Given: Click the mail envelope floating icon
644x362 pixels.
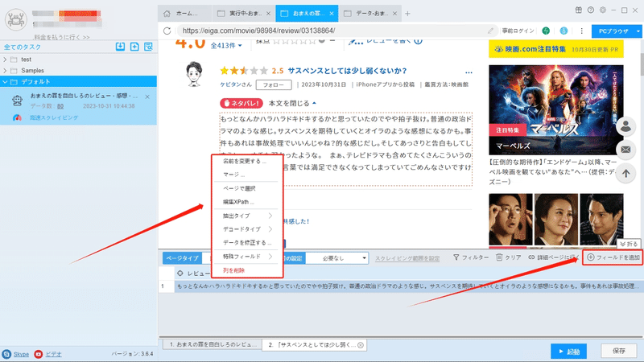Looking at the screenshot, I should 625,150.
